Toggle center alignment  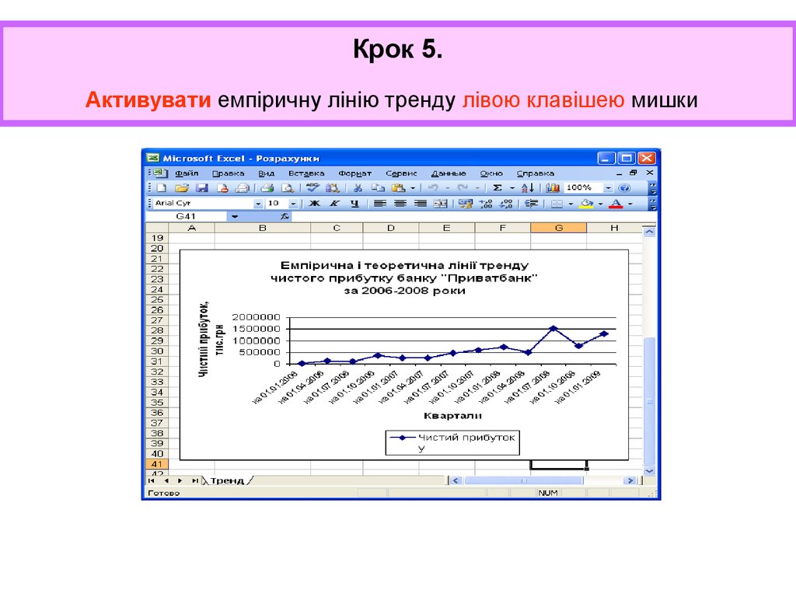coord(400,204)
